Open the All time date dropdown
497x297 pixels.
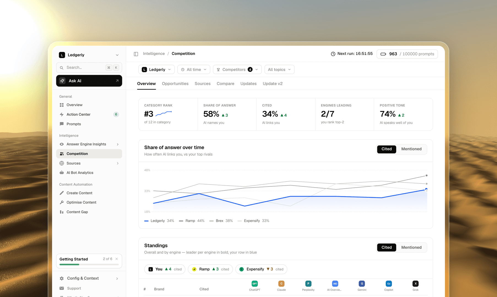(194, 70)
